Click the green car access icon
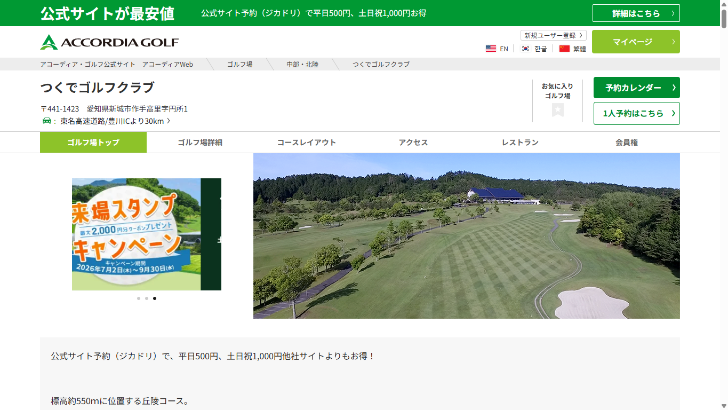 [x=47, y=121]
